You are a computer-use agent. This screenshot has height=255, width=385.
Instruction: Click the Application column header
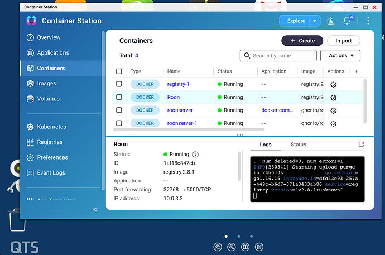[274, 71]
